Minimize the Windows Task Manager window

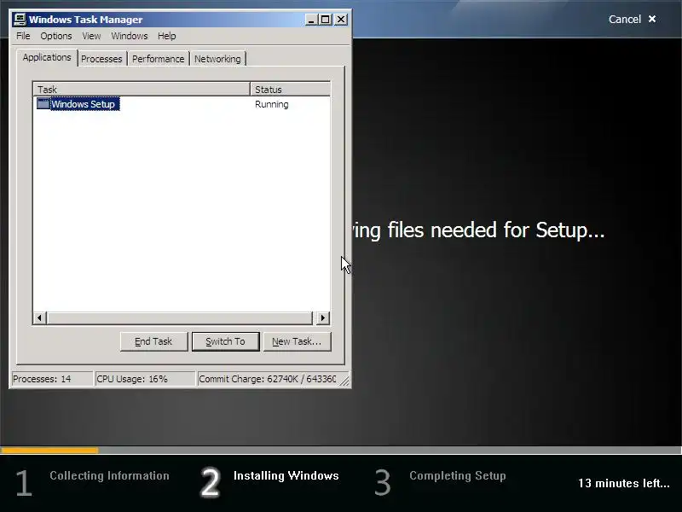(x=311, y=20)
